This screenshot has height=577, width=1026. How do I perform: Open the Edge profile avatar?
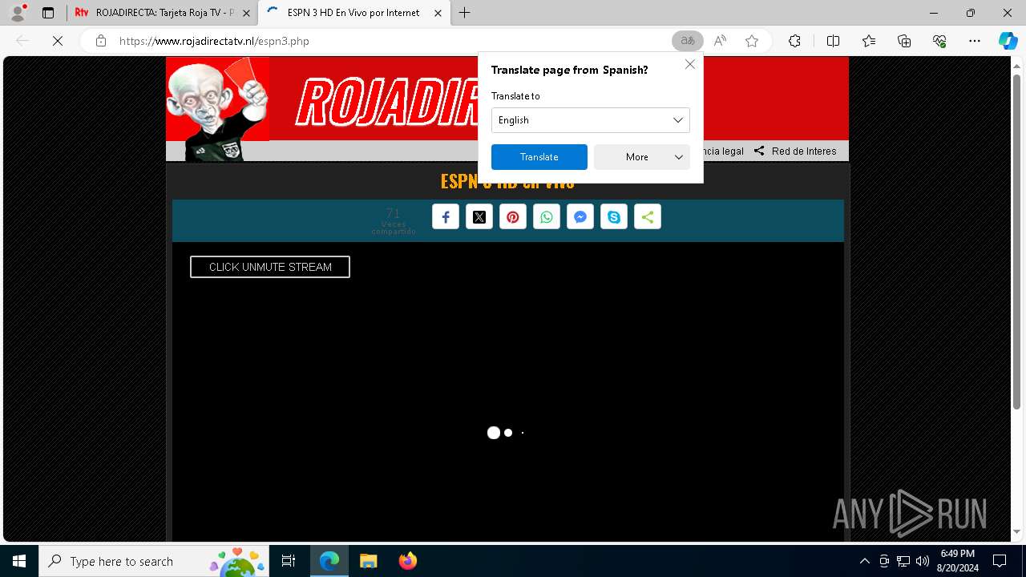[18, 13]
